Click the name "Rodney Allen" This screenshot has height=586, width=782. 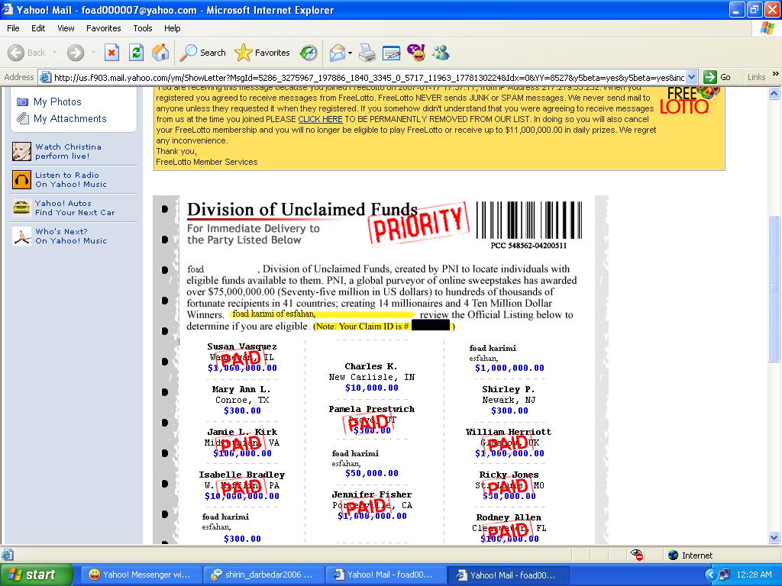pos(509,517)
